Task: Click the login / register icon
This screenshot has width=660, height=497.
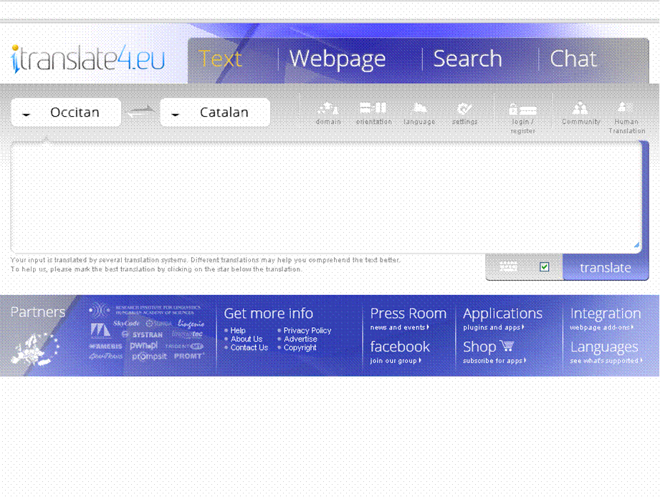Action: pyautogui.click(x=522, y=110)
